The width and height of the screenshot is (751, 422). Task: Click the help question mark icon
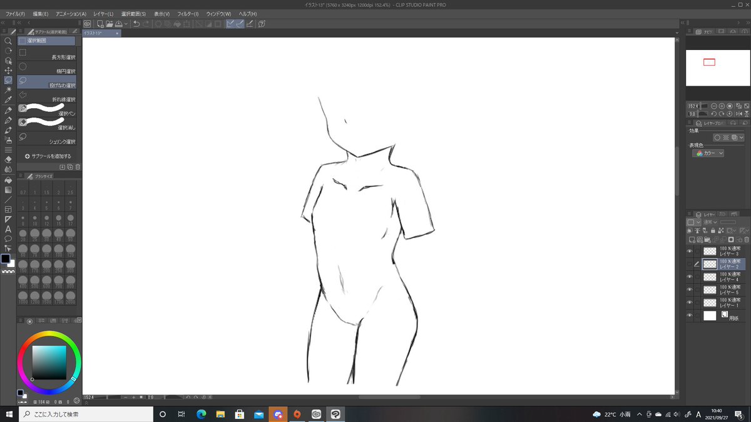[262, 24]
